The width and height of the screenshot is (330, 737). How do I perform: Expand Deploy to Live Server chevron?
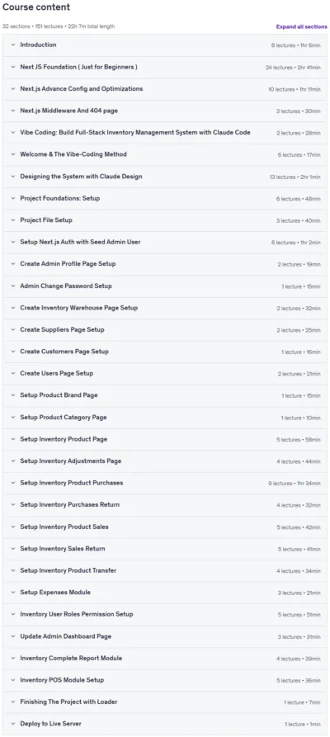(13, 724)
